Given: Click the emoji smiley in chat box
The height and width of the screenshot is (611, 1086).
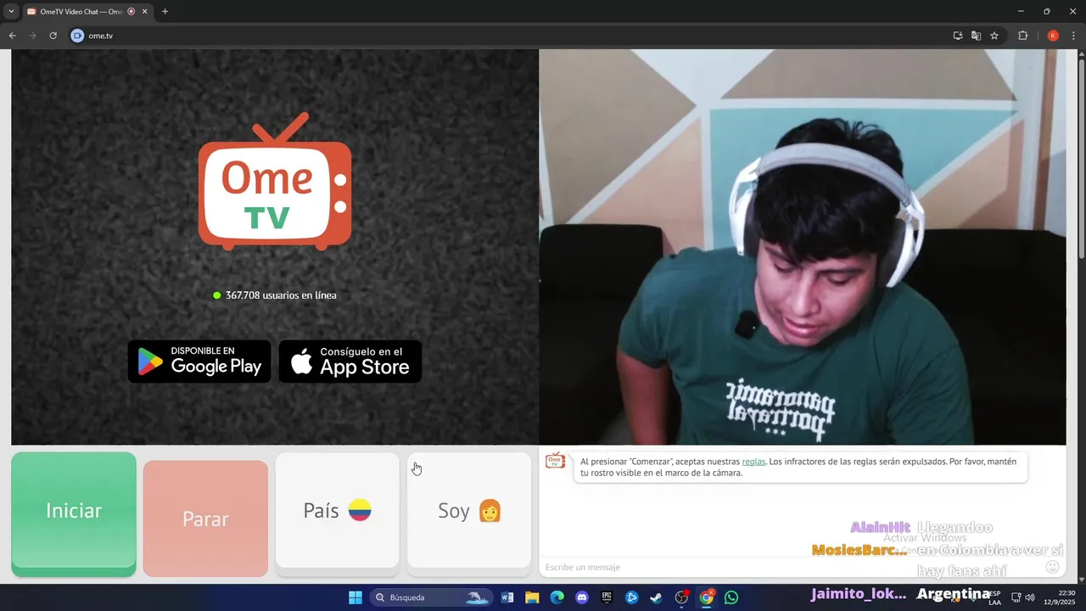Looking at the screenshot, I should (1053, 566).
